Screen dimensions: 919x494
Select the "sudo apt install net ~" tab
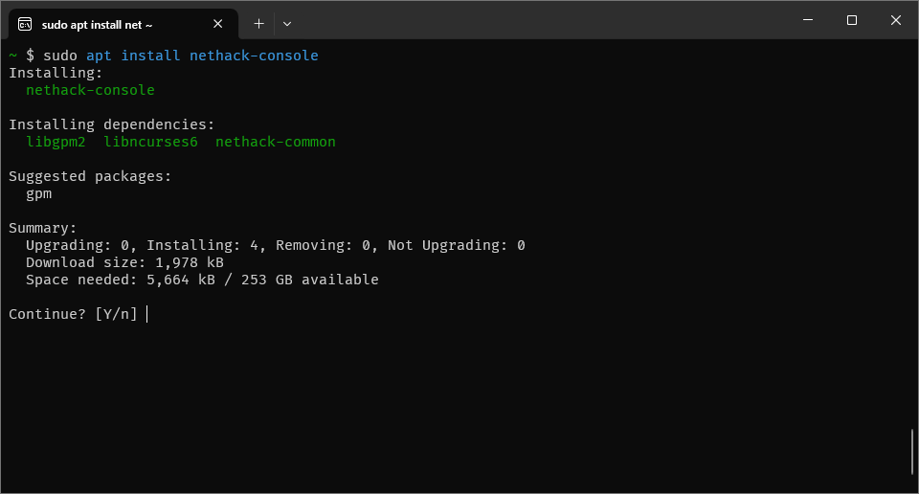point(105,24)
